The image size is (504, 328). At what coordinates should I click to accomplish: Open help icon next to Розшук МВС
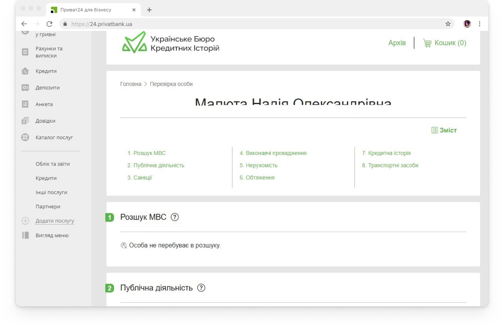click(175, 217)
